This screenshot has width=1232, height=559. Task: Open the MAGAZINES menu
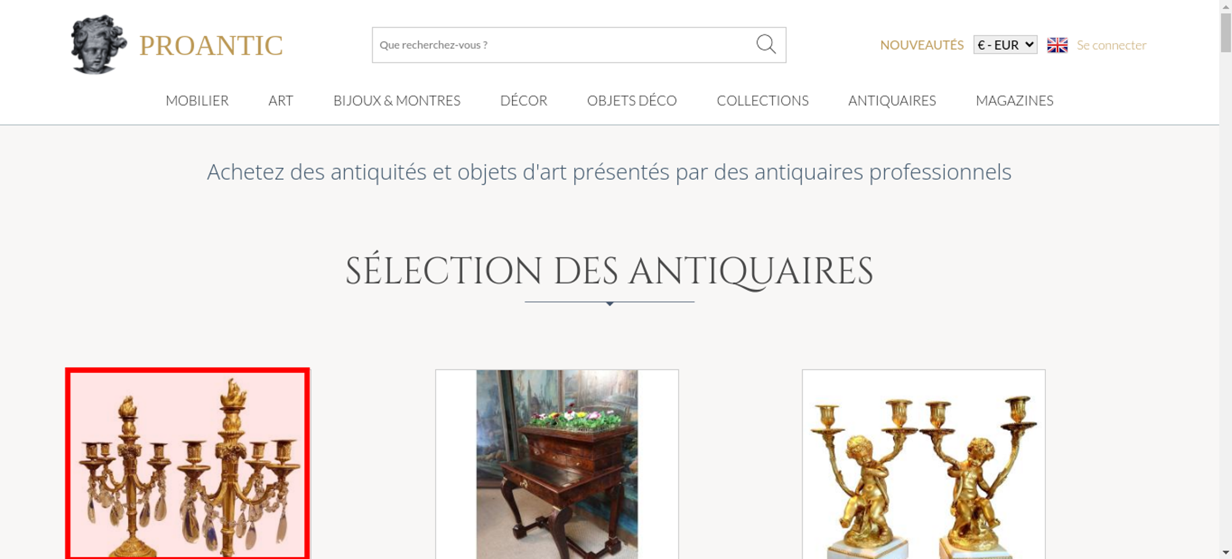[x=1015, y=100]
